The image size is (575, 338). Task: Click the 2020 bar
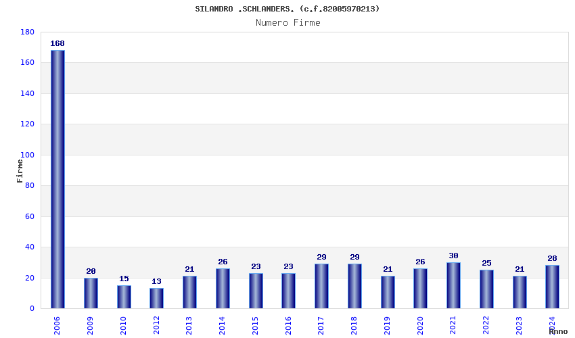[x=420, y=289]
